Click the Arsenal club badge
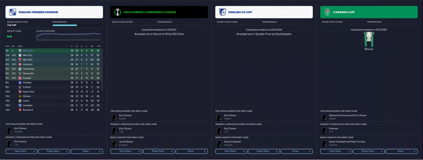This screenshot has height=160, width=423. click(20, 78)
